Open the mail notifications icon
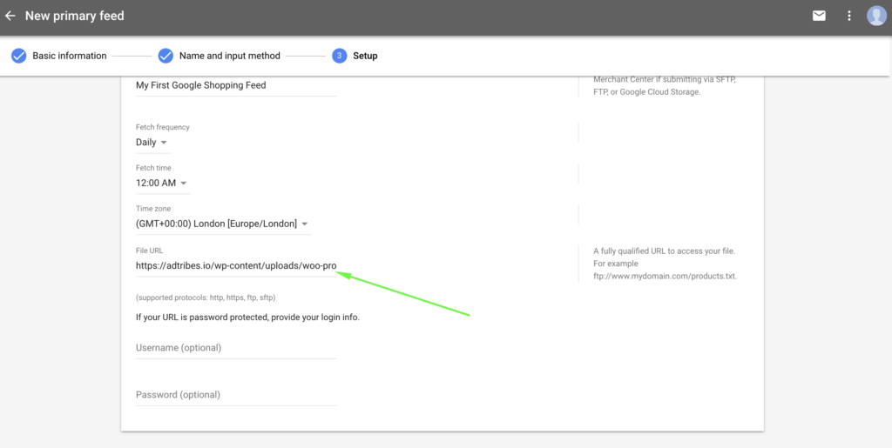 (819, 16)
